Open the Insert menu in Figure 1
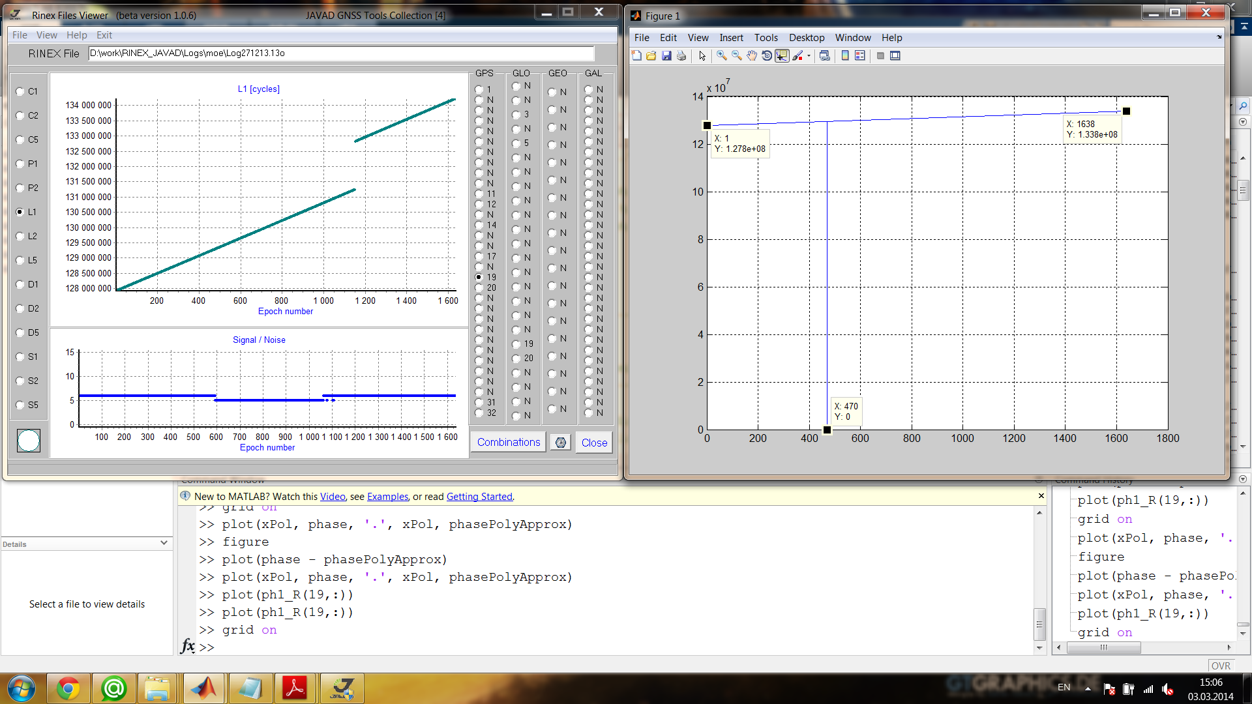The width and height of the screenshot is (1252, 704). [731, 38]
